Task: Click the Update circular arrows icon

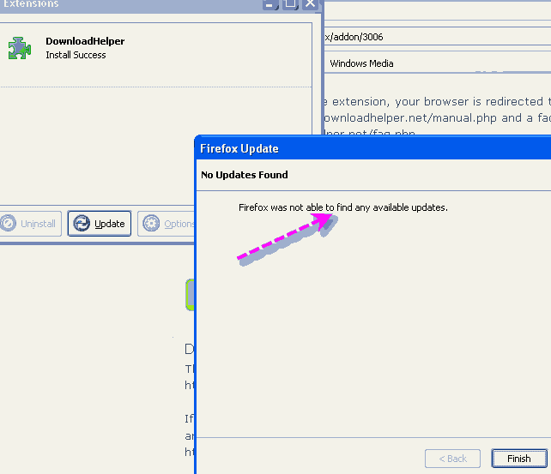Action: click(82, 224)
